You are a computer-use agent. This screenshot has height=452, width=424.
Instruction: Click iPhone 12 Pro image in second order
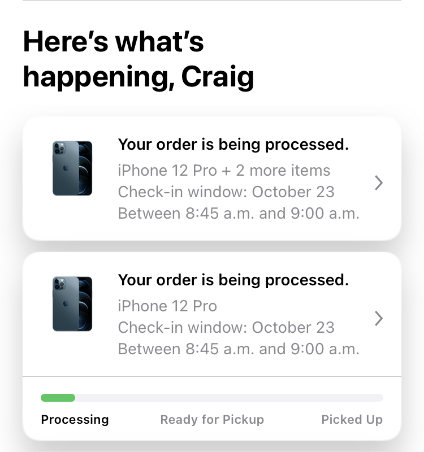[72, 304]
